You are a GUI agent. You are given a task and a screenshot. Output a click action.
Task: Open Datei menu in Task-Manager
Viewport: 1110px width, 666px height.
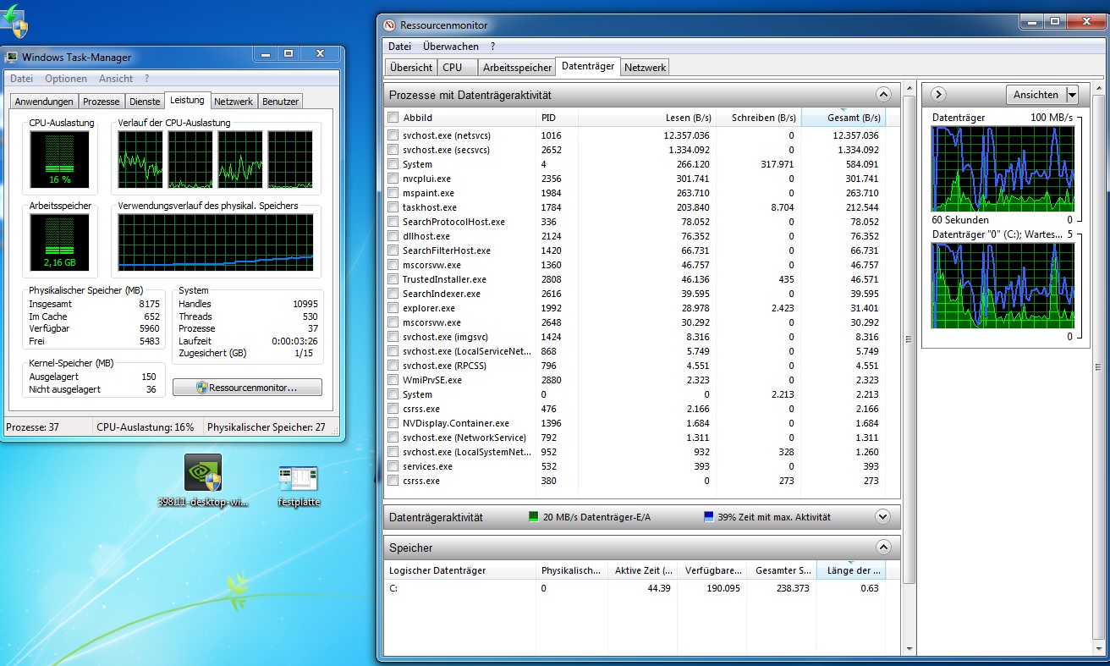pos(22,79)
